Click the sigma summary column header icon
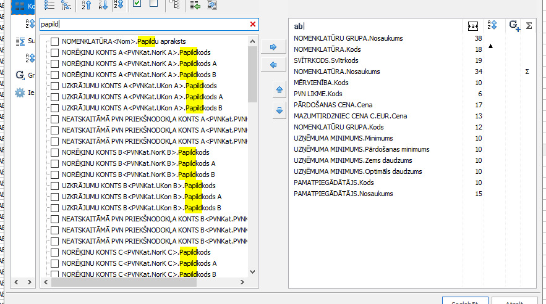Screen dimensions: 546x304 point(529,26)
